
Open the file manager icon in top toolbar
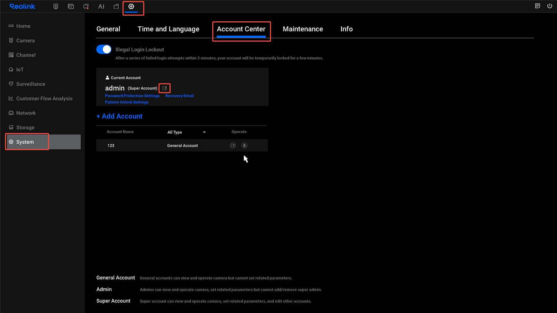[x=116, y=6]
